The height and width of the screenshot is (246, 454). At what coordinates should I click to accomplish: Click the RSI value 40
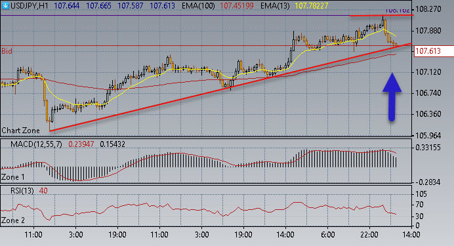click(x=43, y=191)
